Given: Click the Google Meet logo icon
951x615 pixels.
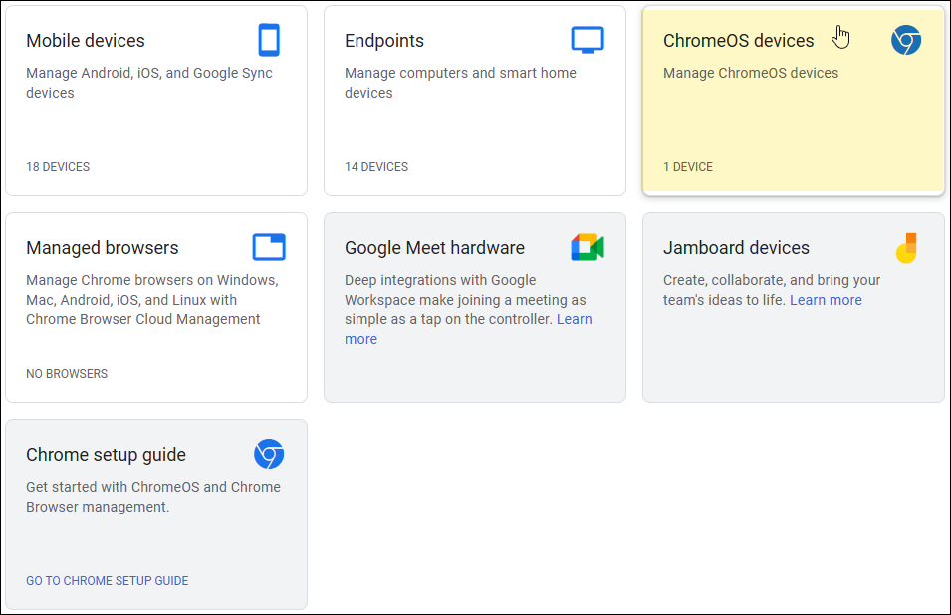Looking at the screenshot, I should click(x=588, y=247).
